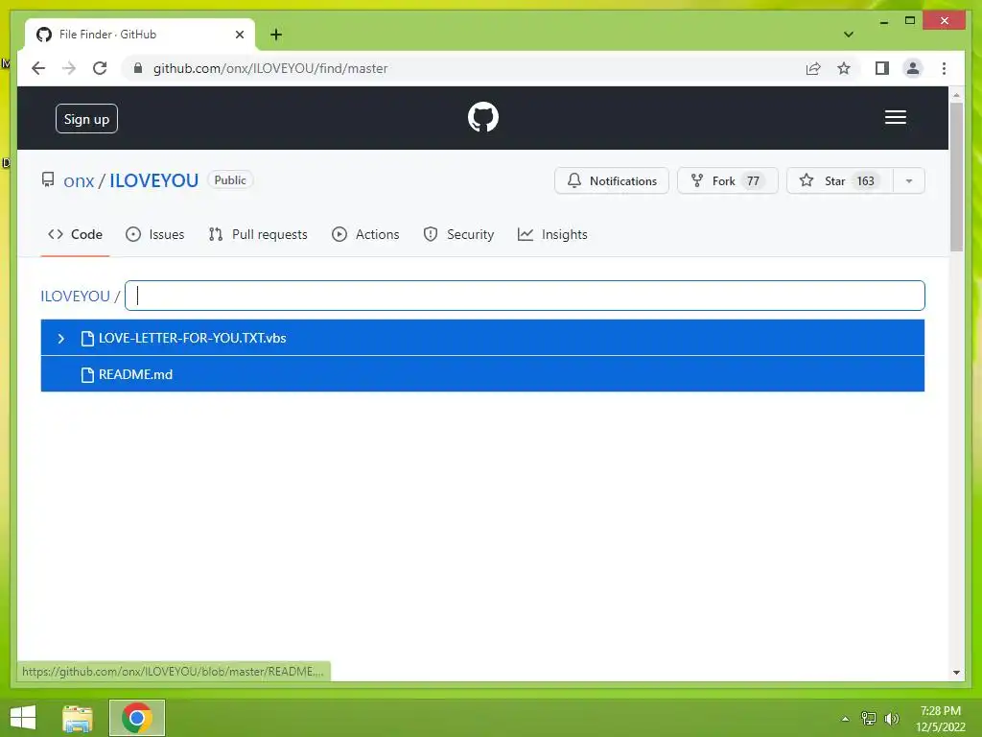The width and height of the screenshot is (982, 737).
Task: View site info via the lock icon
Action: [138, 68]
